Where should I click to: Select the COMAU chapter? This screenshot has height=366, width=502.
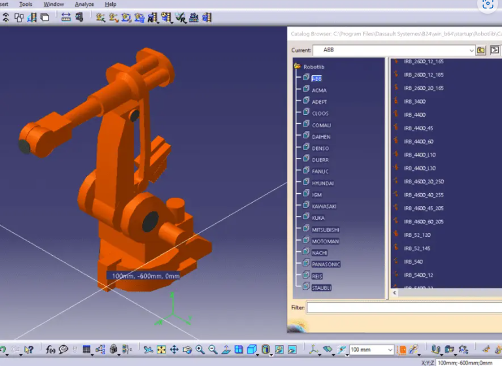[321, 125]
